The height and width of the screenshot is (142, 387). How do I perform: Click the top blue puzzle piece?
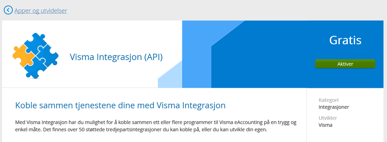(35, 43)
